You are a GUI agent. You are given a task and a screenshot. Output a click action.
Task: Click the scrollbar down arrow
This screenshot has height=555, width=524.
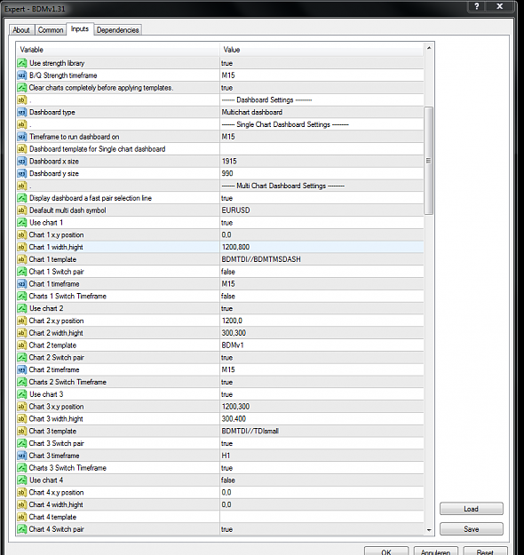pyautogui.click(x=429, y=530)
